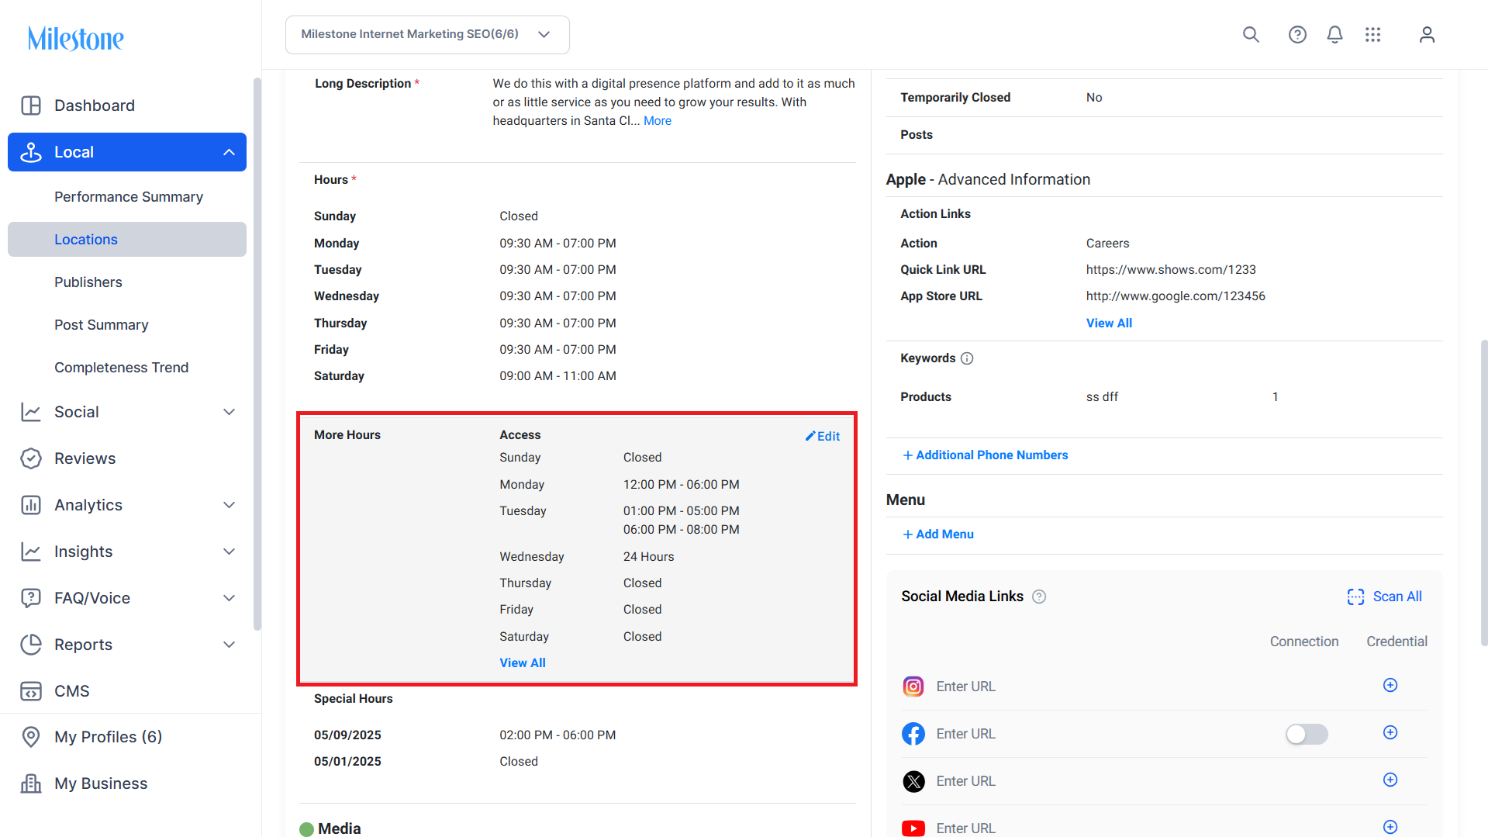The width and height of the screenshot is (1488, 837).
Task: Open Post Summary page
Action: pos(102,325)
